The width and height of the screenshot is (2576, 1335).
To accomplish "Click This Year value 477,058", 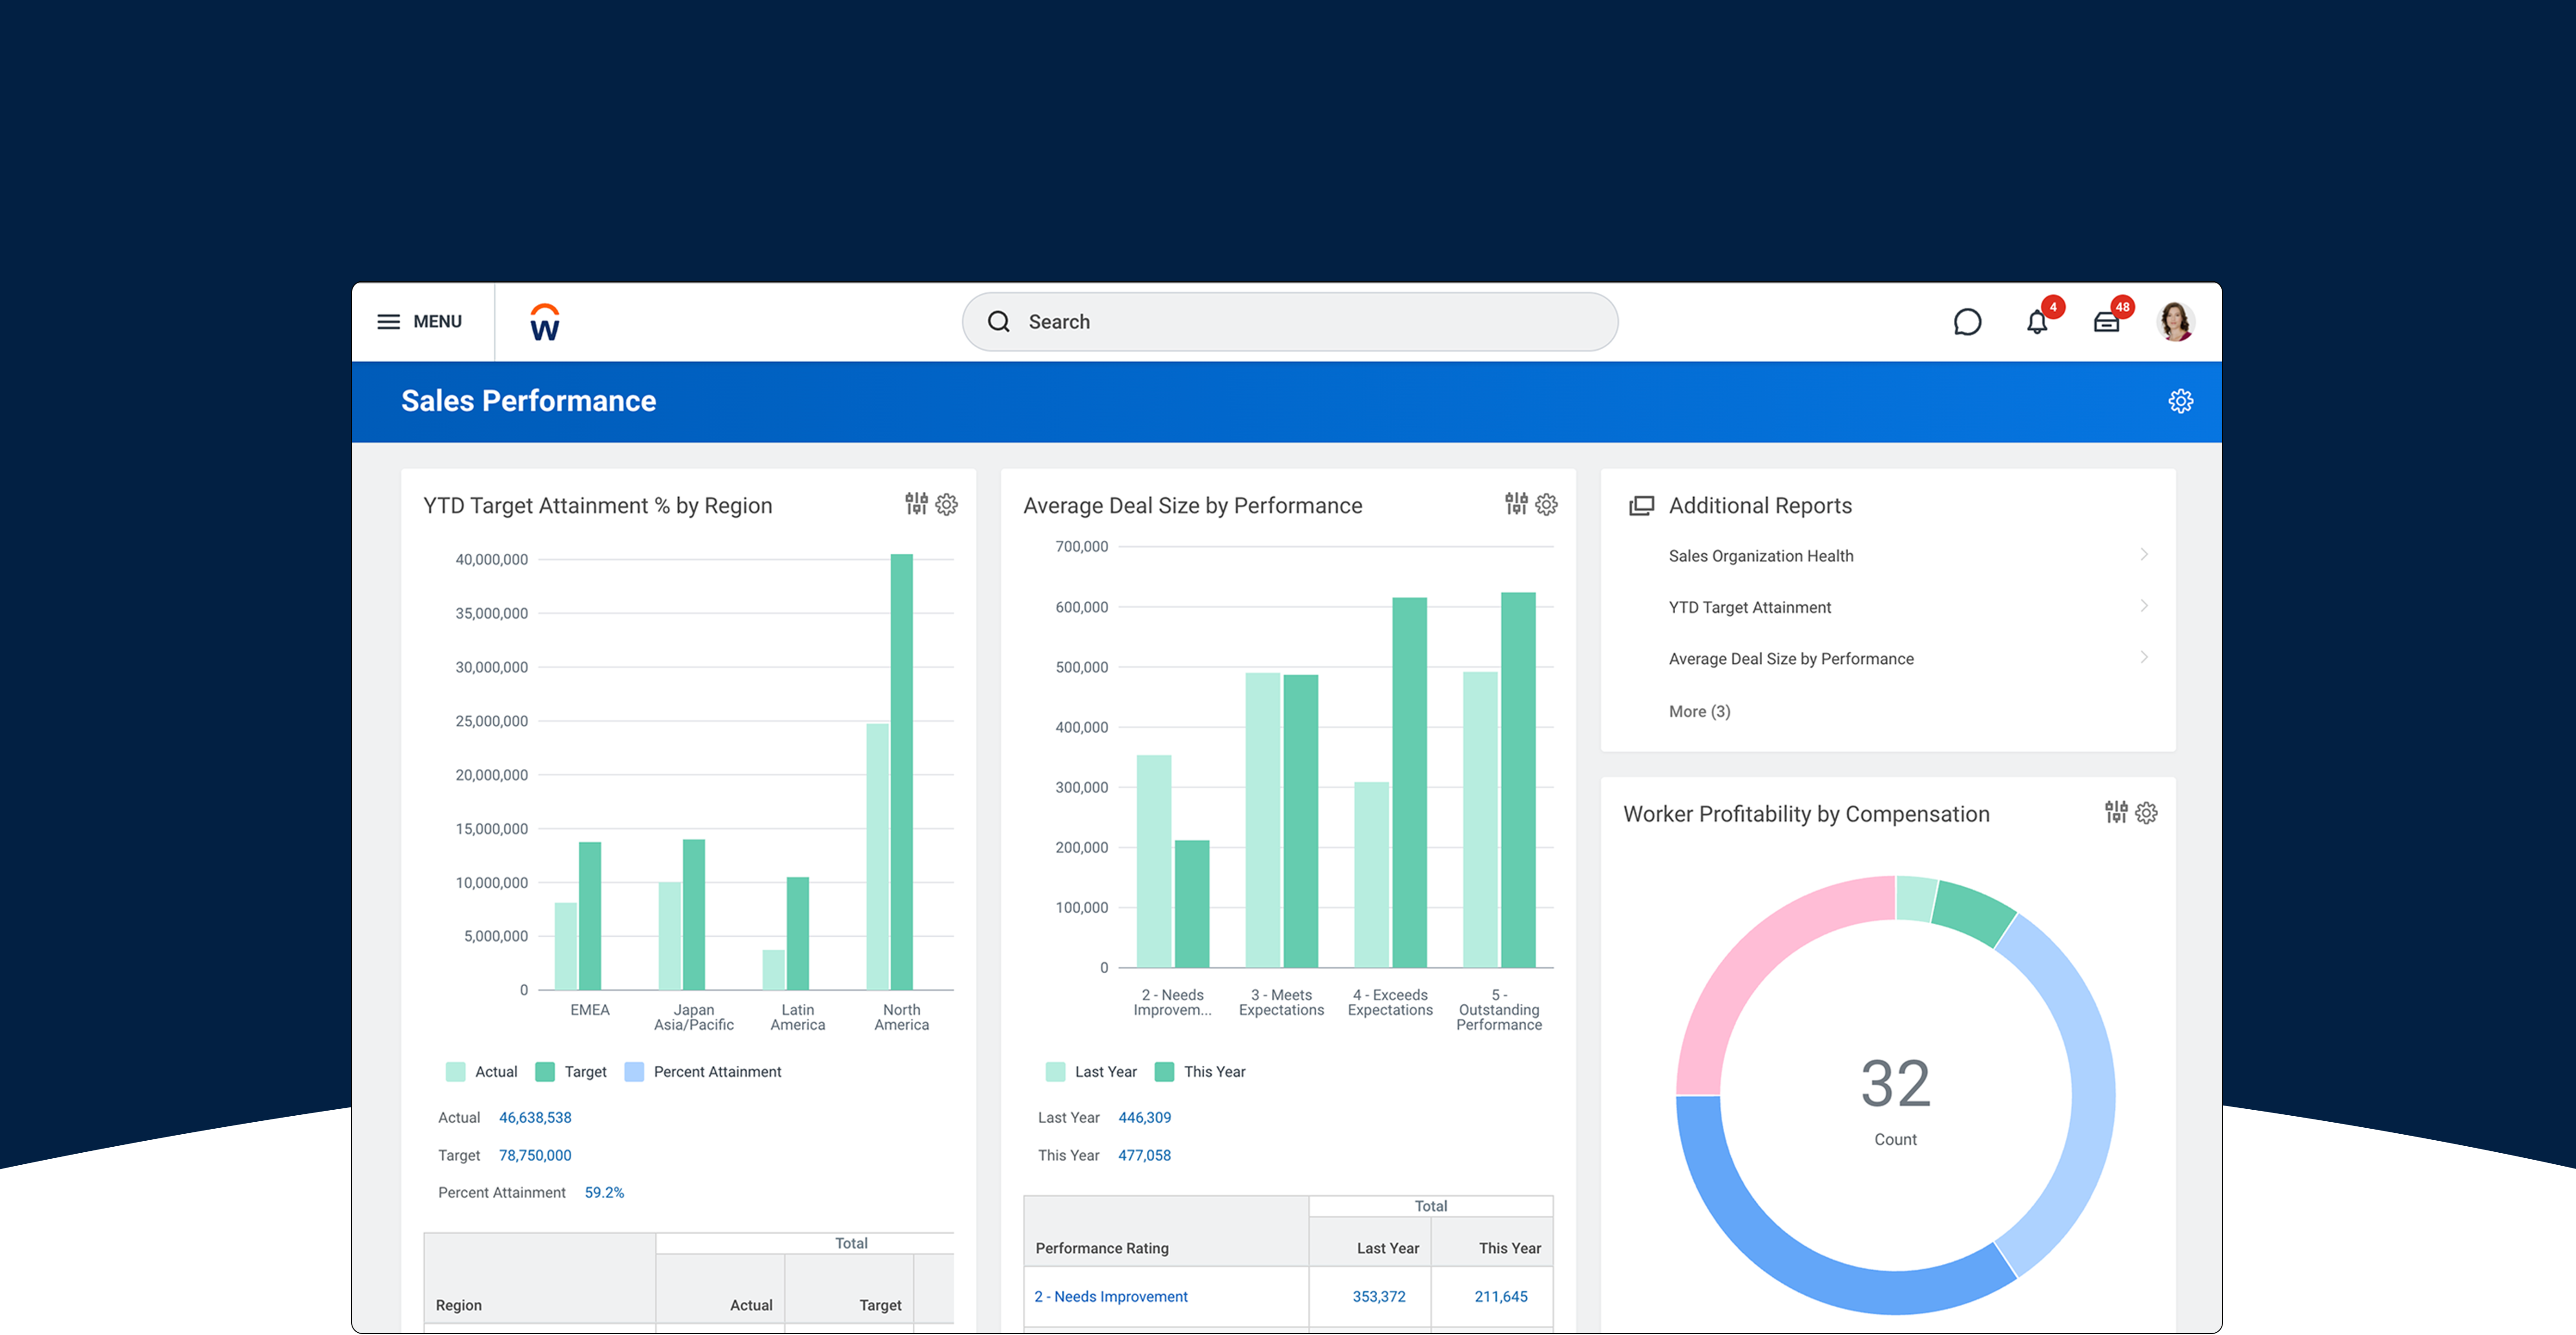I will click(1144, 1155).
